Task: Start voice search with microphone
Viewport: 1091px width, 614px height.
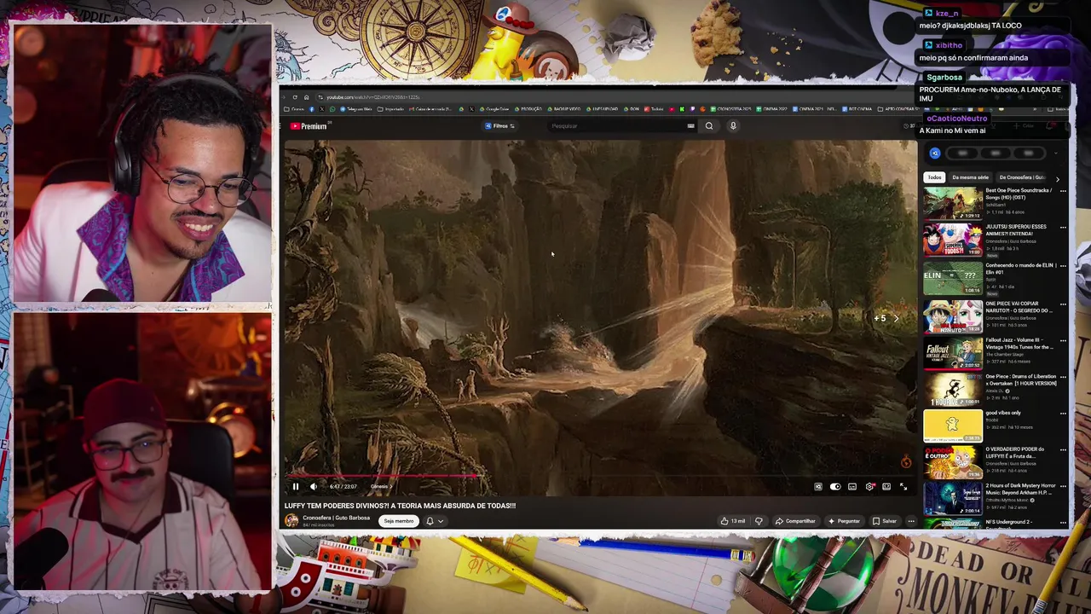Action: tap(733, 126)
